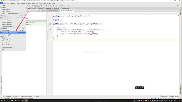Click the CRLF line separator selector
This screenshot has width=182, height=102.
(x=155, y=98)
